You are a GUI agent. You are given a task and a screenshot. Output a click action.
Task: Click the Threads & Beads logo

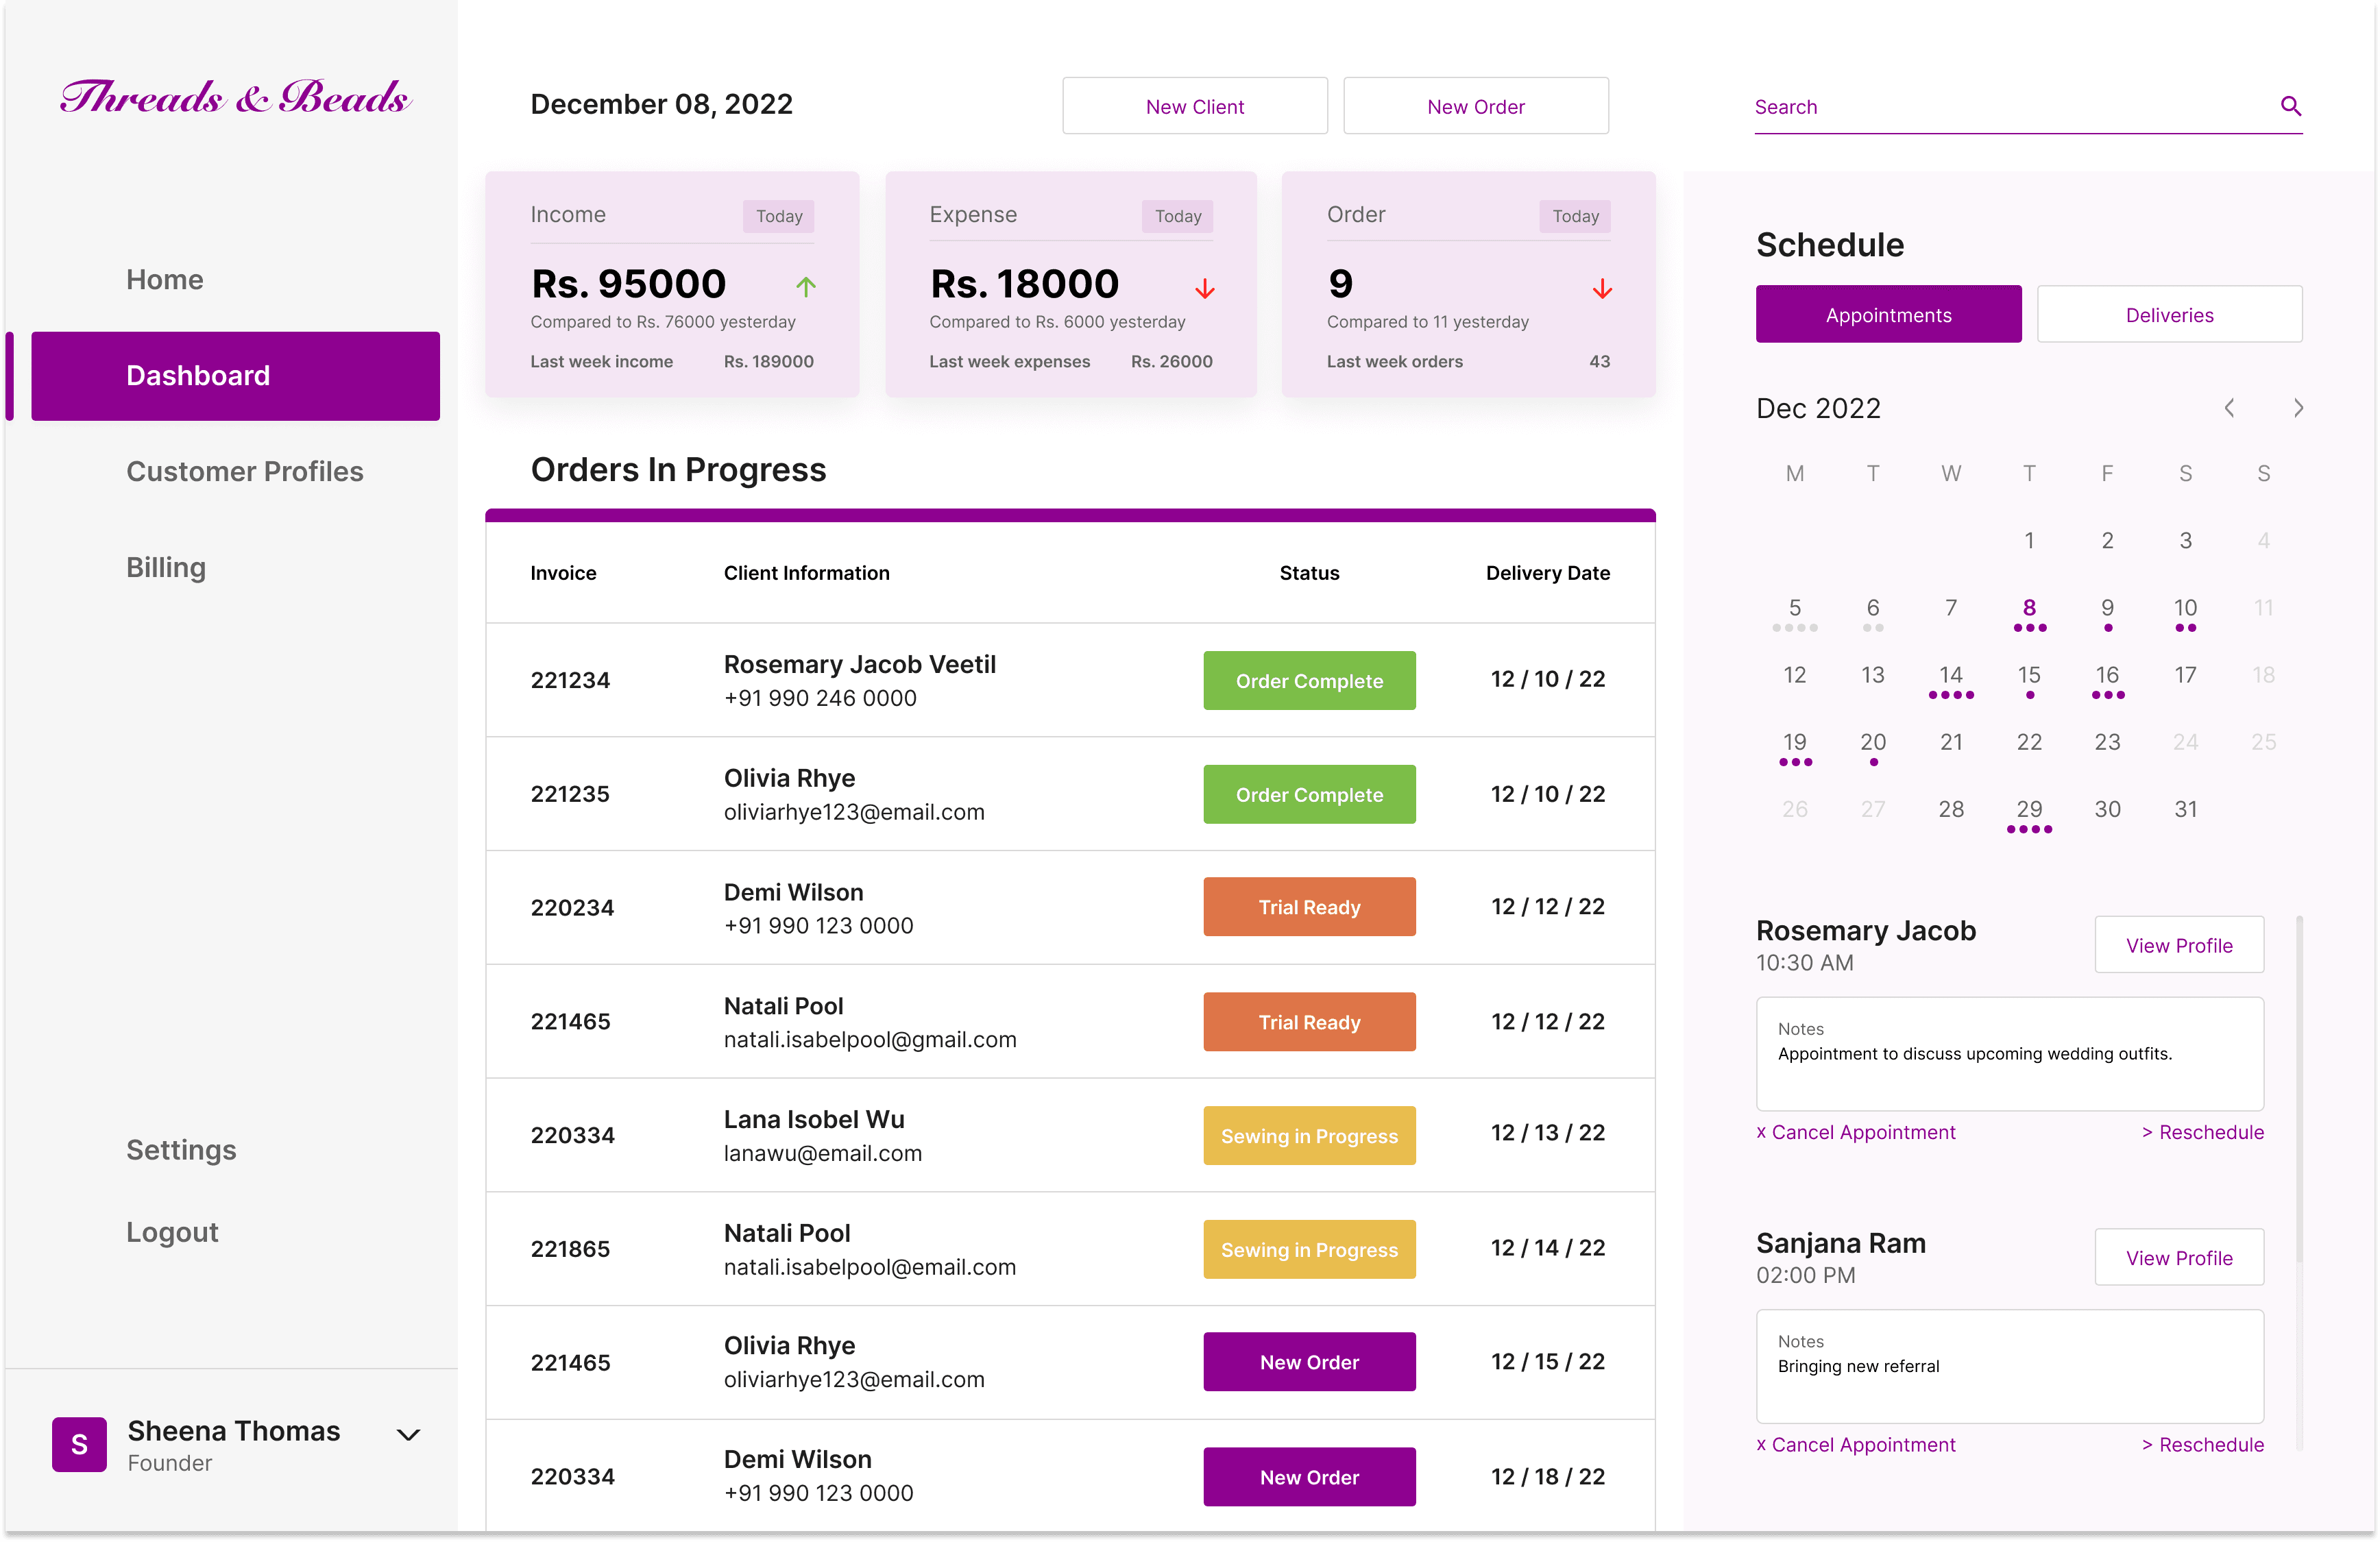tap(235, 97)
